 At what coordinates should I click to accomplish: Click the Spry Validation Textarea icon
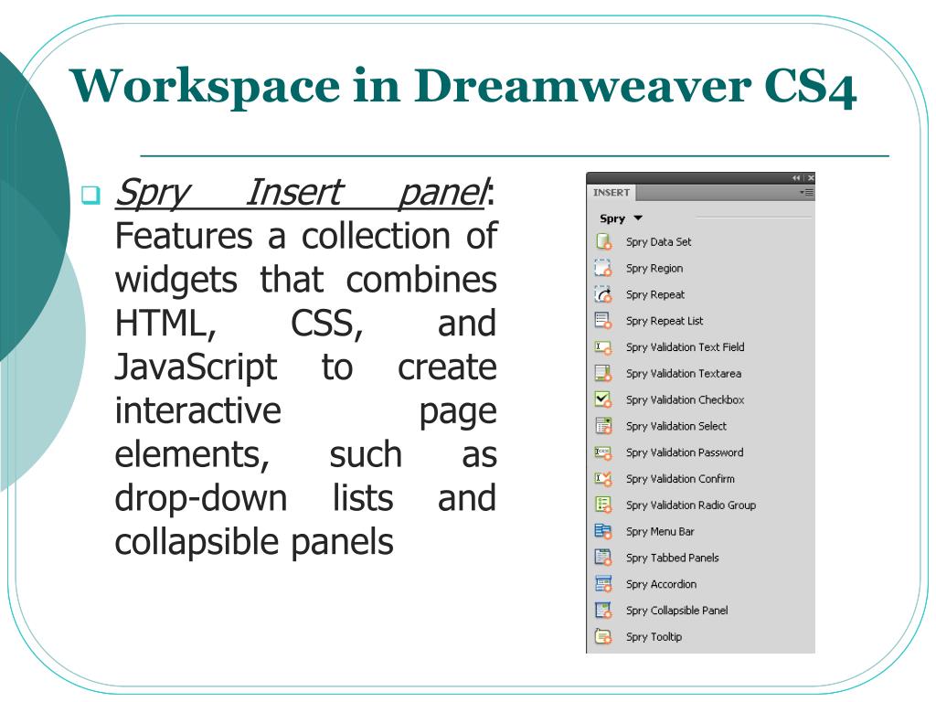(603, 373)
